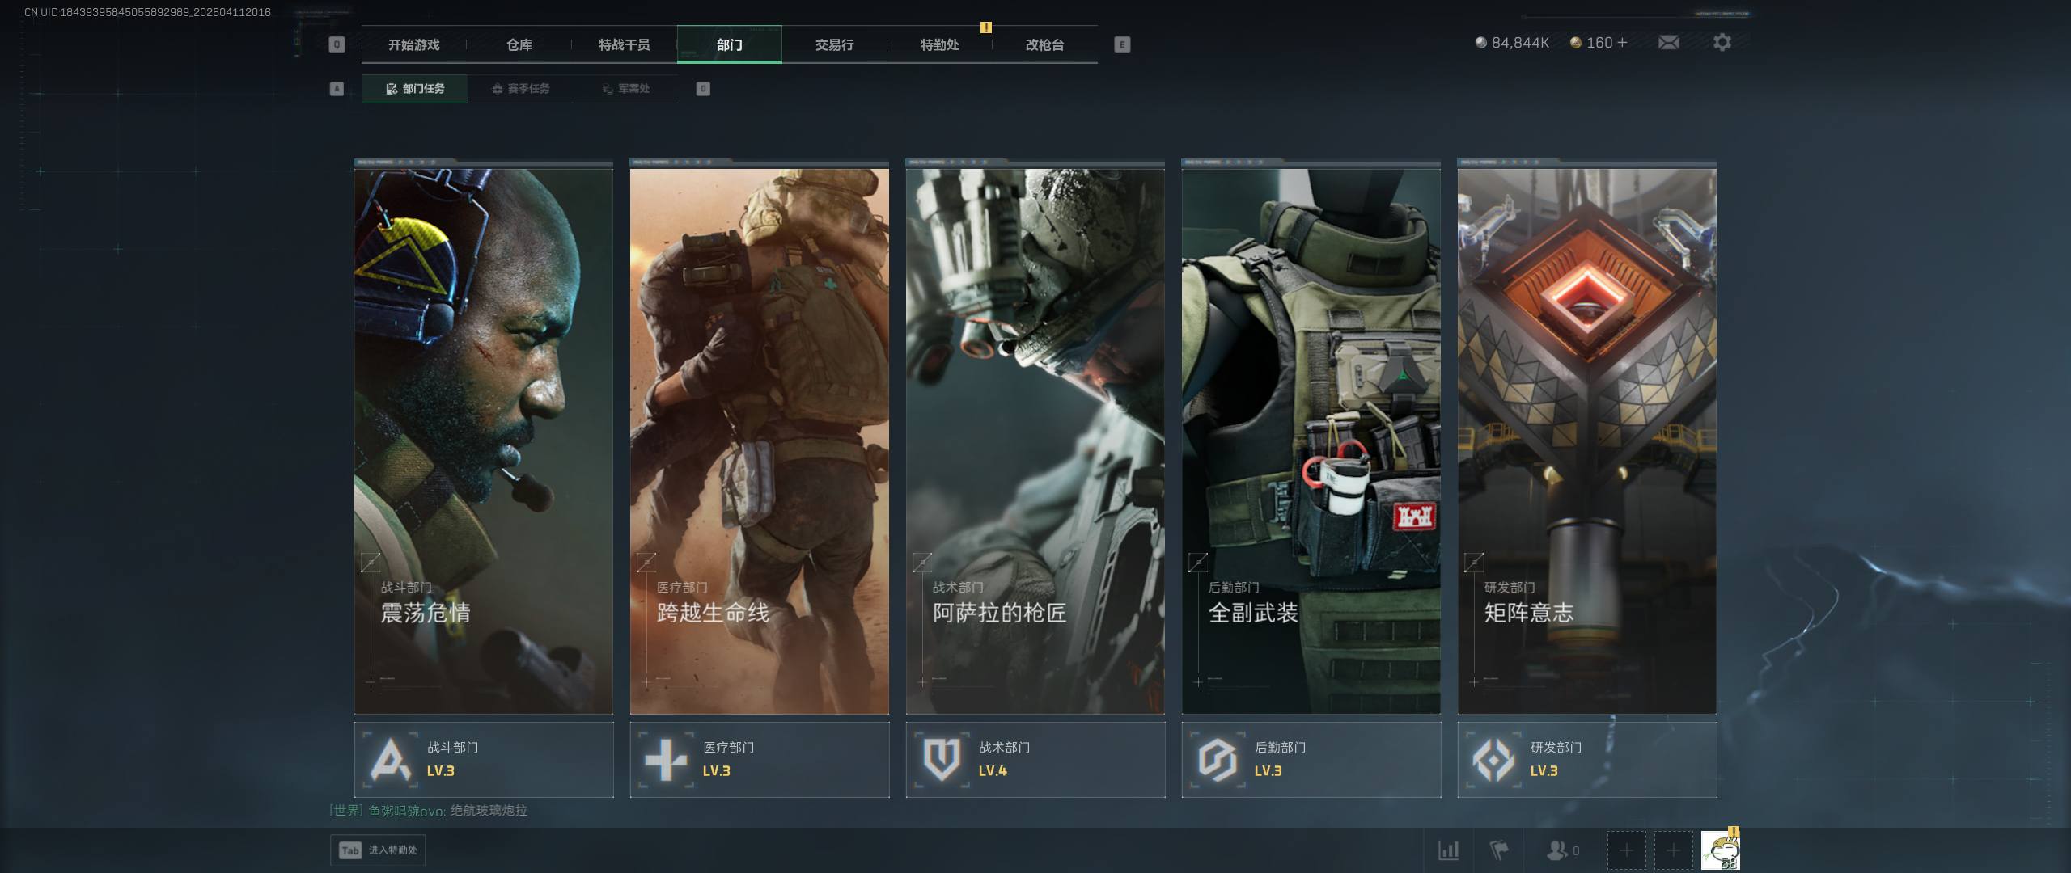Open the 交易行 tab

click(x=834, y=45)
